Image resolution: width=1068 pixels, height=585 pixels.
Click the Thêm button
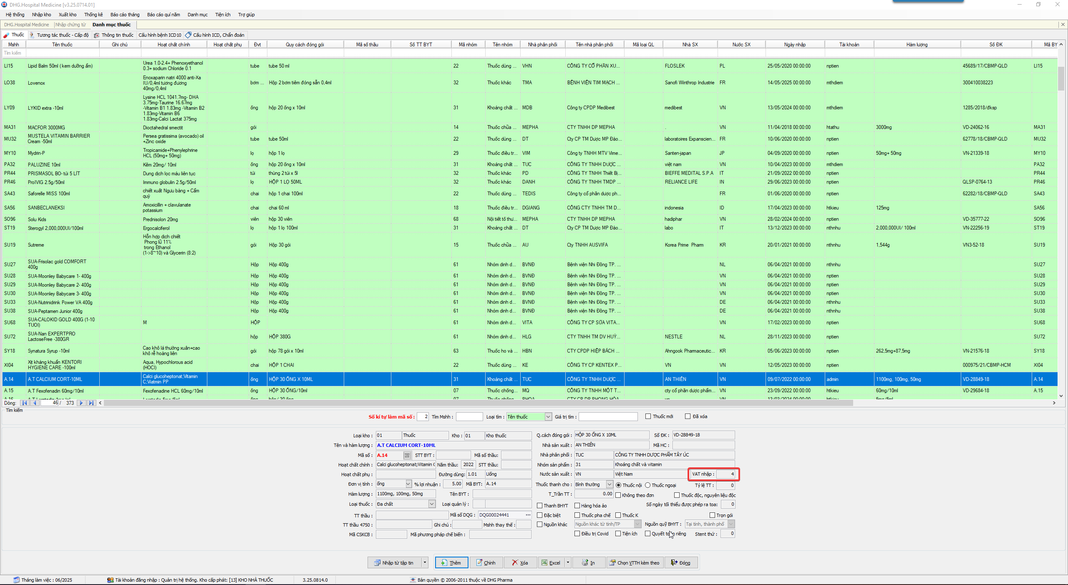[451, 563]
